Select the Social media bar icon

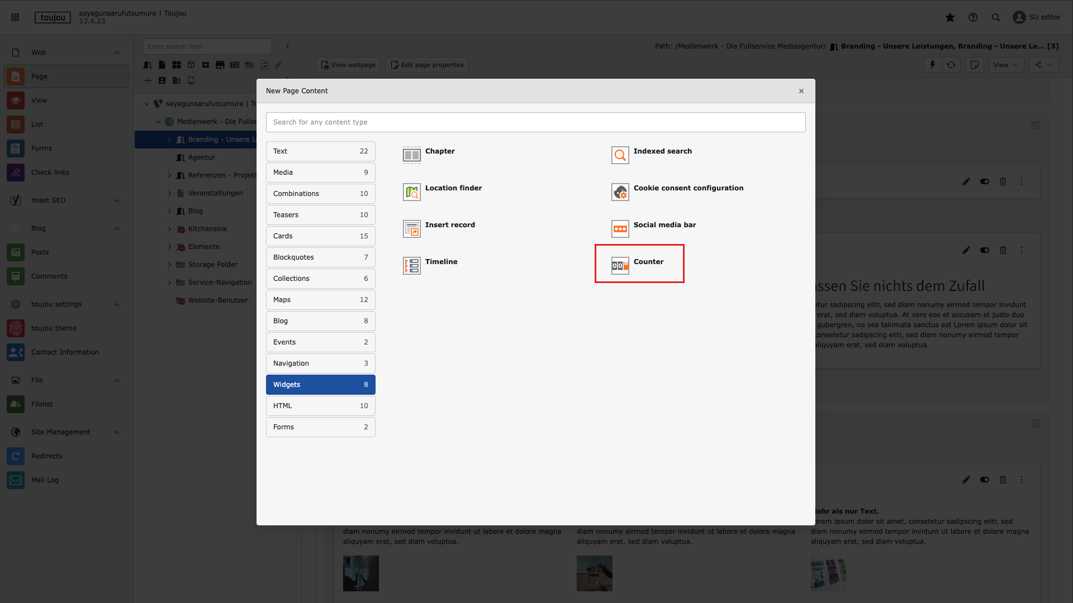[620, 229]
